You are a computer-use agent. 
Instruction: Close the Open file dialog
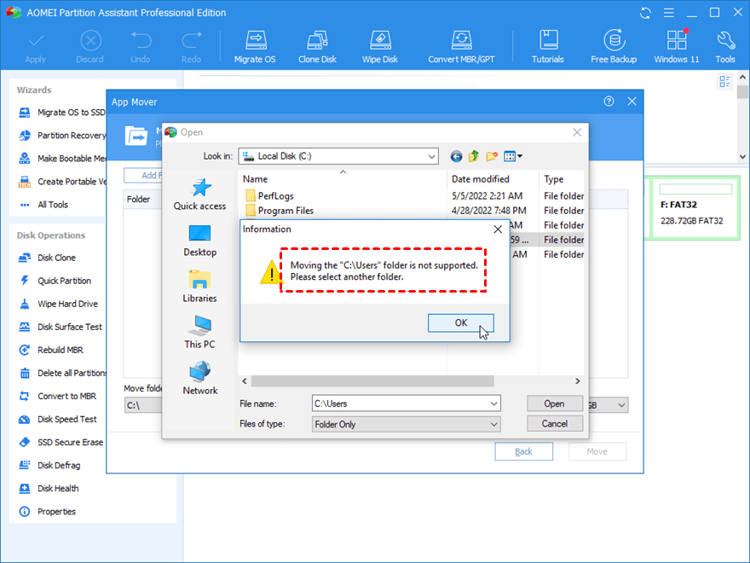pos(577,132)
